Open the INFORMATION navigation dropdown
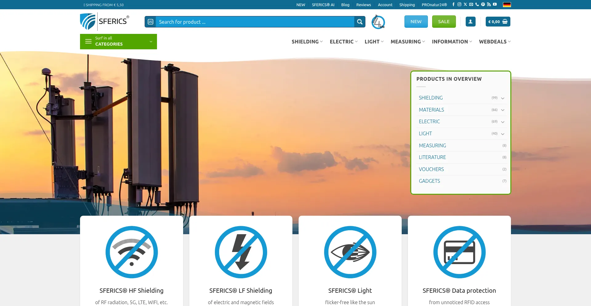 pos(452,42)
